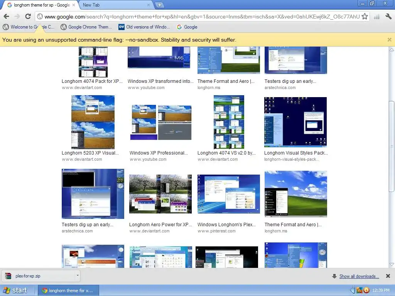Click 'longhorn-visual-styles-pack...' source text
This screenshot has height=296, width=395.
click(x=292, y=159)
